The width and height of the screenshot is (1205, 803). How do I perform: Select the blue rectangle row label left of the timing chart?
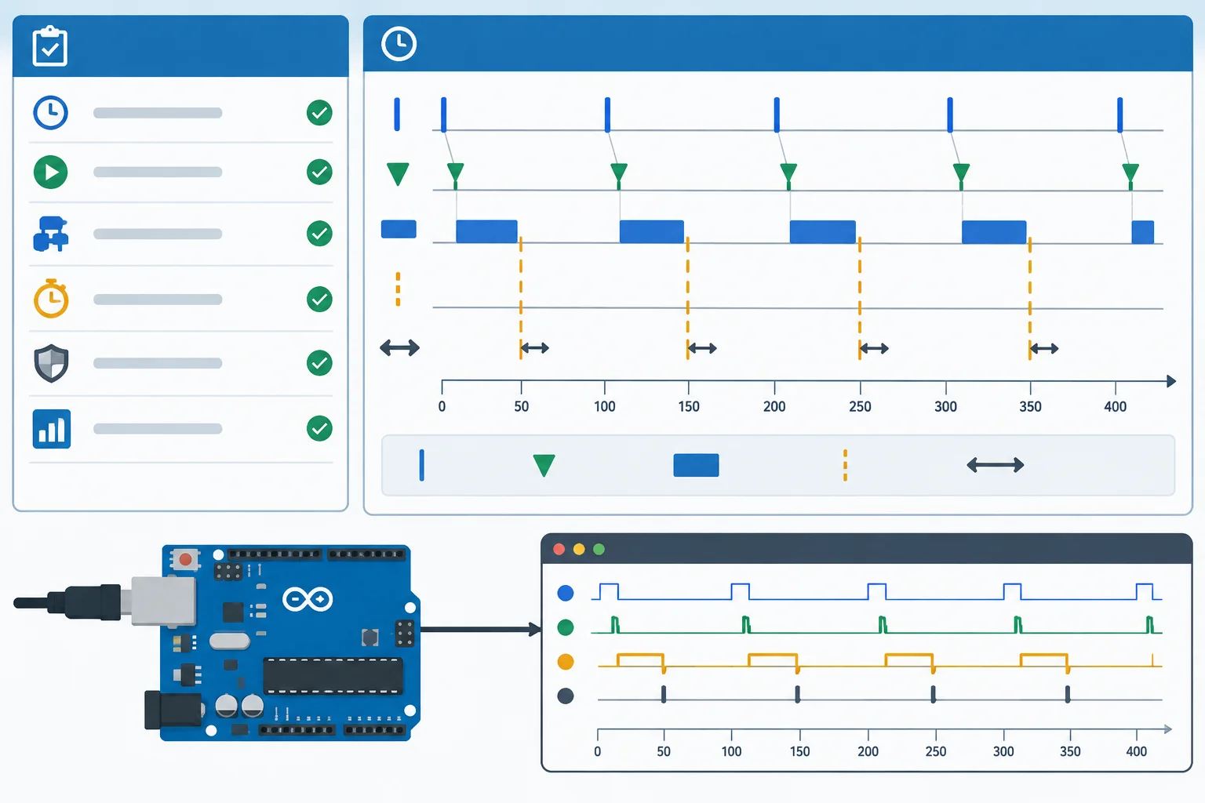[x=399, y=229]
